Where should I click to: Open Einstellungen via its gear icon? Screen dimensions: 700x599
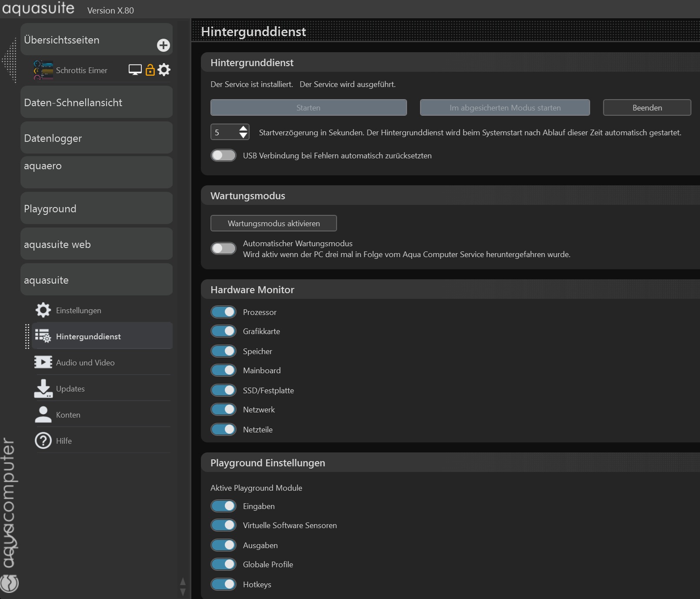coord(43,310)
